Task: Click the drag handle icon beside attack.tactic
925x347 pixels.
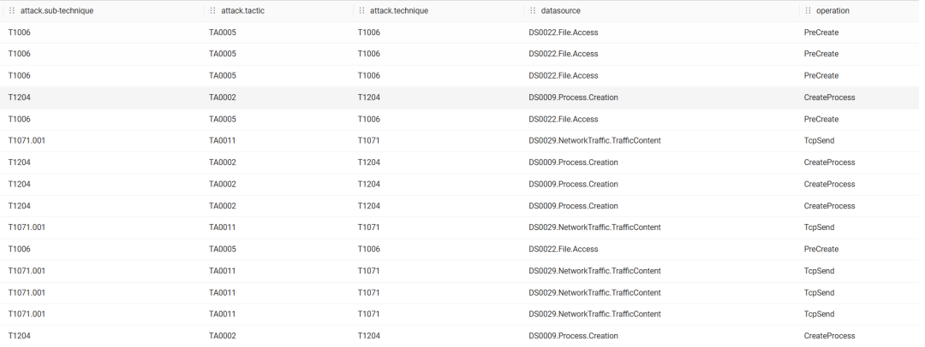Action: (212, 10)
